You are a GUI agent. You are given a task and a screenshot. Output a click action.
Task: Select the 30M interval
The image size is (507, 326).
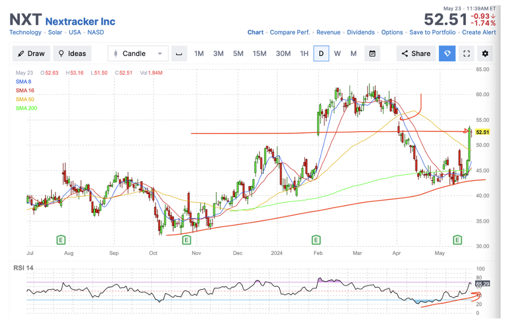point(283,54)
